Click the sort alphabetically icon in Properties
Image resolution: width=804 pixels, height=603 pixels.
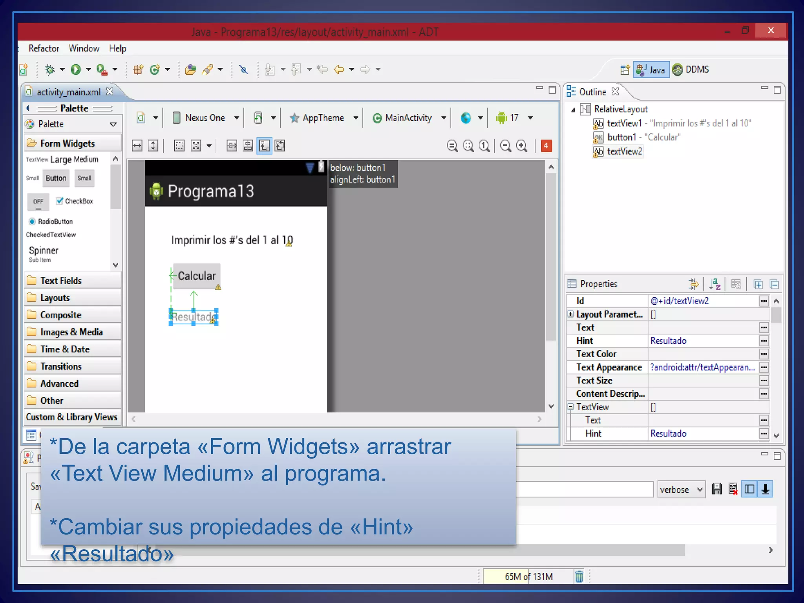[x=715, y=284]
